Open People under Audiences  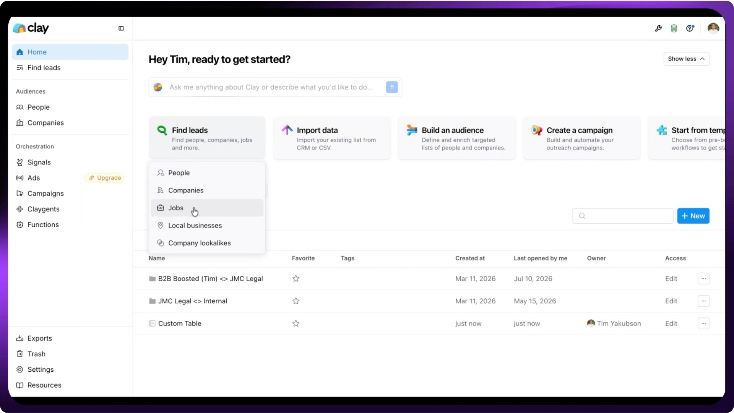[x=70, y=107]
